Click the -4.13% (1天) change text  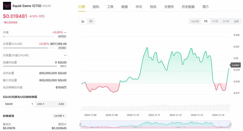coord(36,16)
